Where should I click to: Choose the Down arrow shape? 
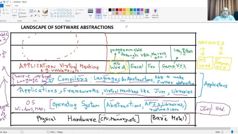click(52, 16)
